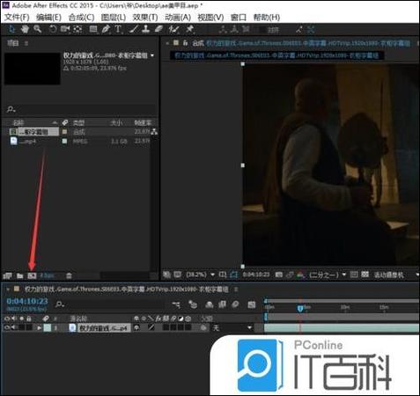This screenshot has height=396, width=420.
Task: Click the blue timeline timecode 0:04:10:23
Action: click(27, 301)
